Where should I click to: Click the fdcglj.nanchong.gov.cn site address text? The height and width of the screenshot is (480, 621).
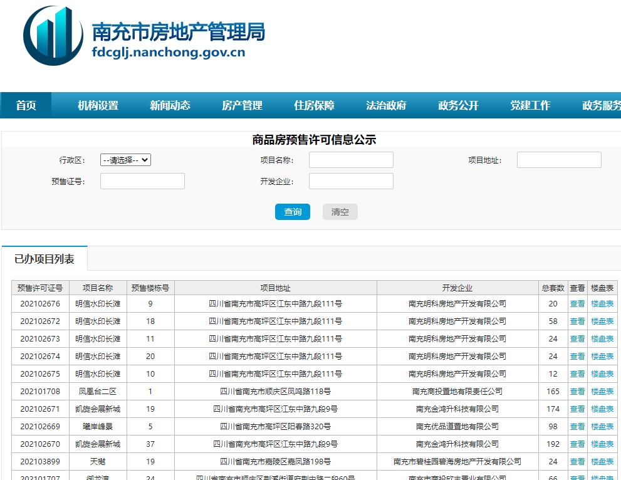point(169,52)
